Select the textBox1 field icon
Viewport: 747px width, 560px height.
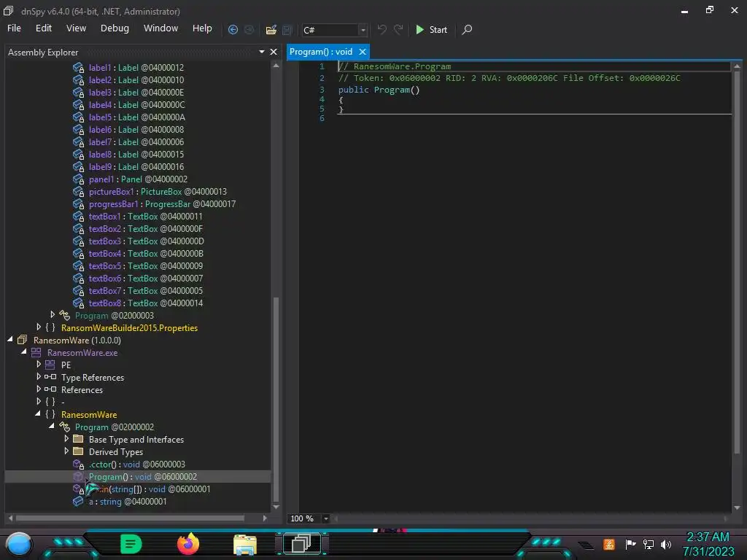point(78,216)
